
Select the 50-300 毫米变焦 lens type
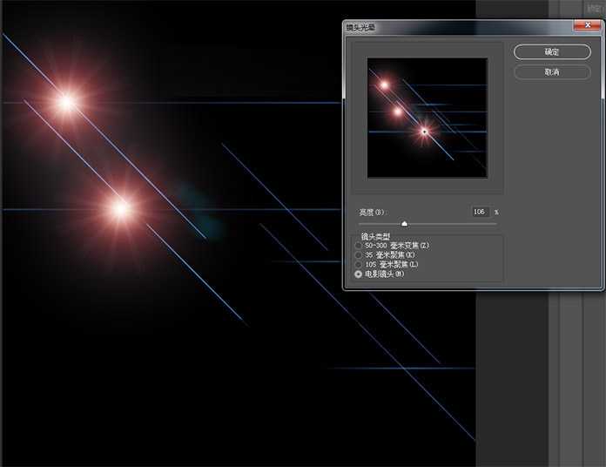(359, 246)
